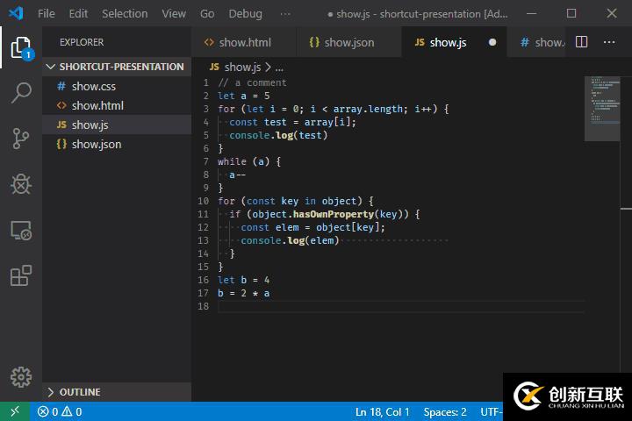Open the Debug menu

point(245,14)
